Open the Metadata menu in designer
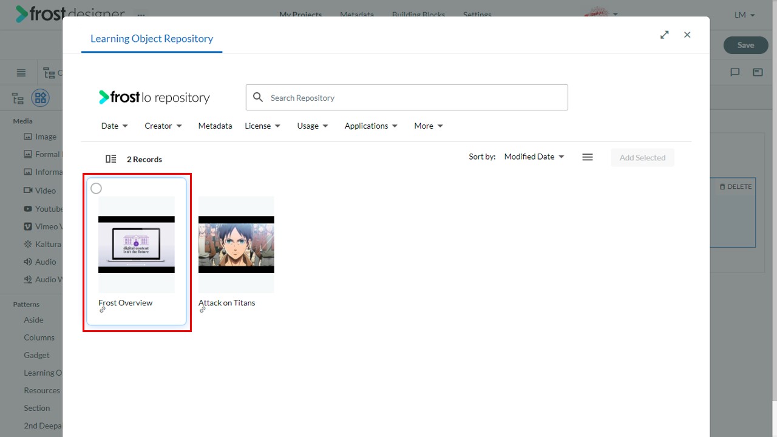The image size is (777, 437). 357,15
